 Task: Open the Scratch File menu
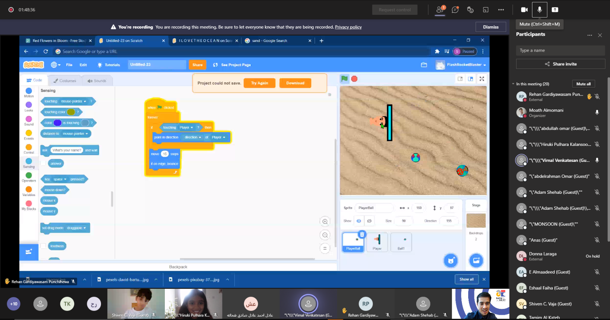pyautogui.click(x=69, y=65)
